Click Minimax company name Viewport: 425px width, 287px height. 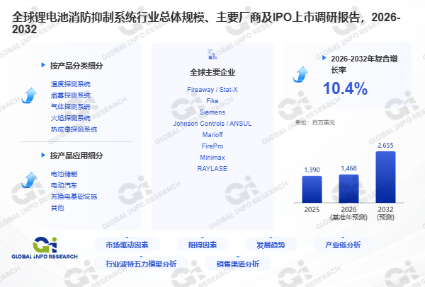pos(212,158)
